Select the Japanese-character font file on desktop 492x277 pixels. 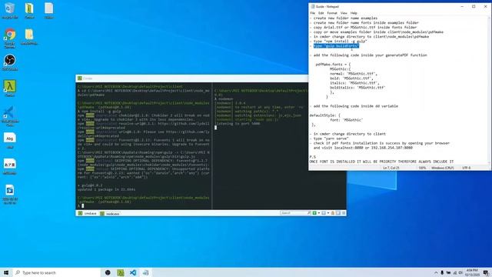(x=10, y=166)
